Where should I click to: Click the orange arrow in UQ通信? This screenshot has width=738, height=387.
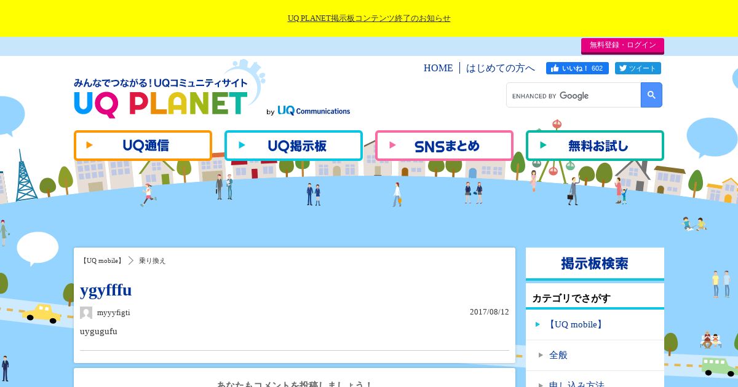(x=90, y=146)
